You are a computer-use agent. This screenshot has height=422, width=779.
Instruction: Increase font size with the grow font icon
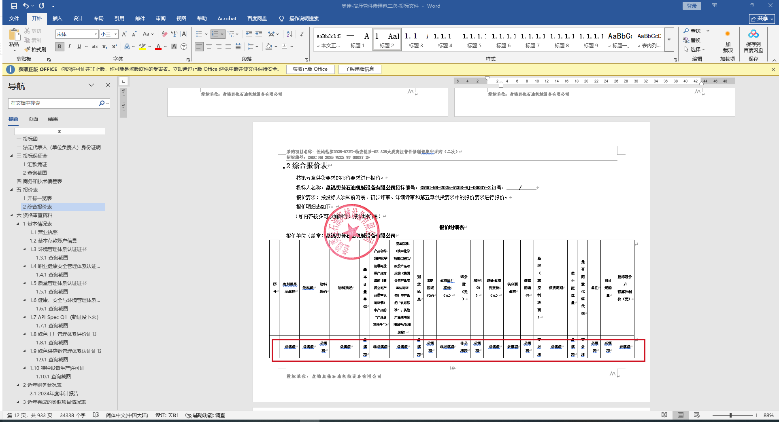point(124,34)
